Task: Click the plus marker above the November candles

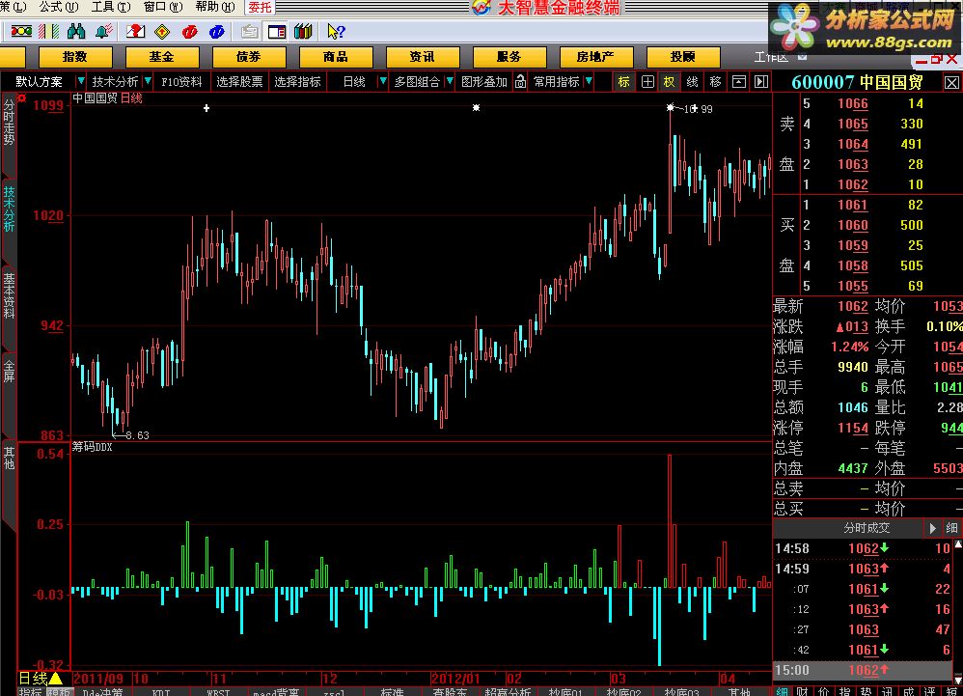Action: [206, 108]
